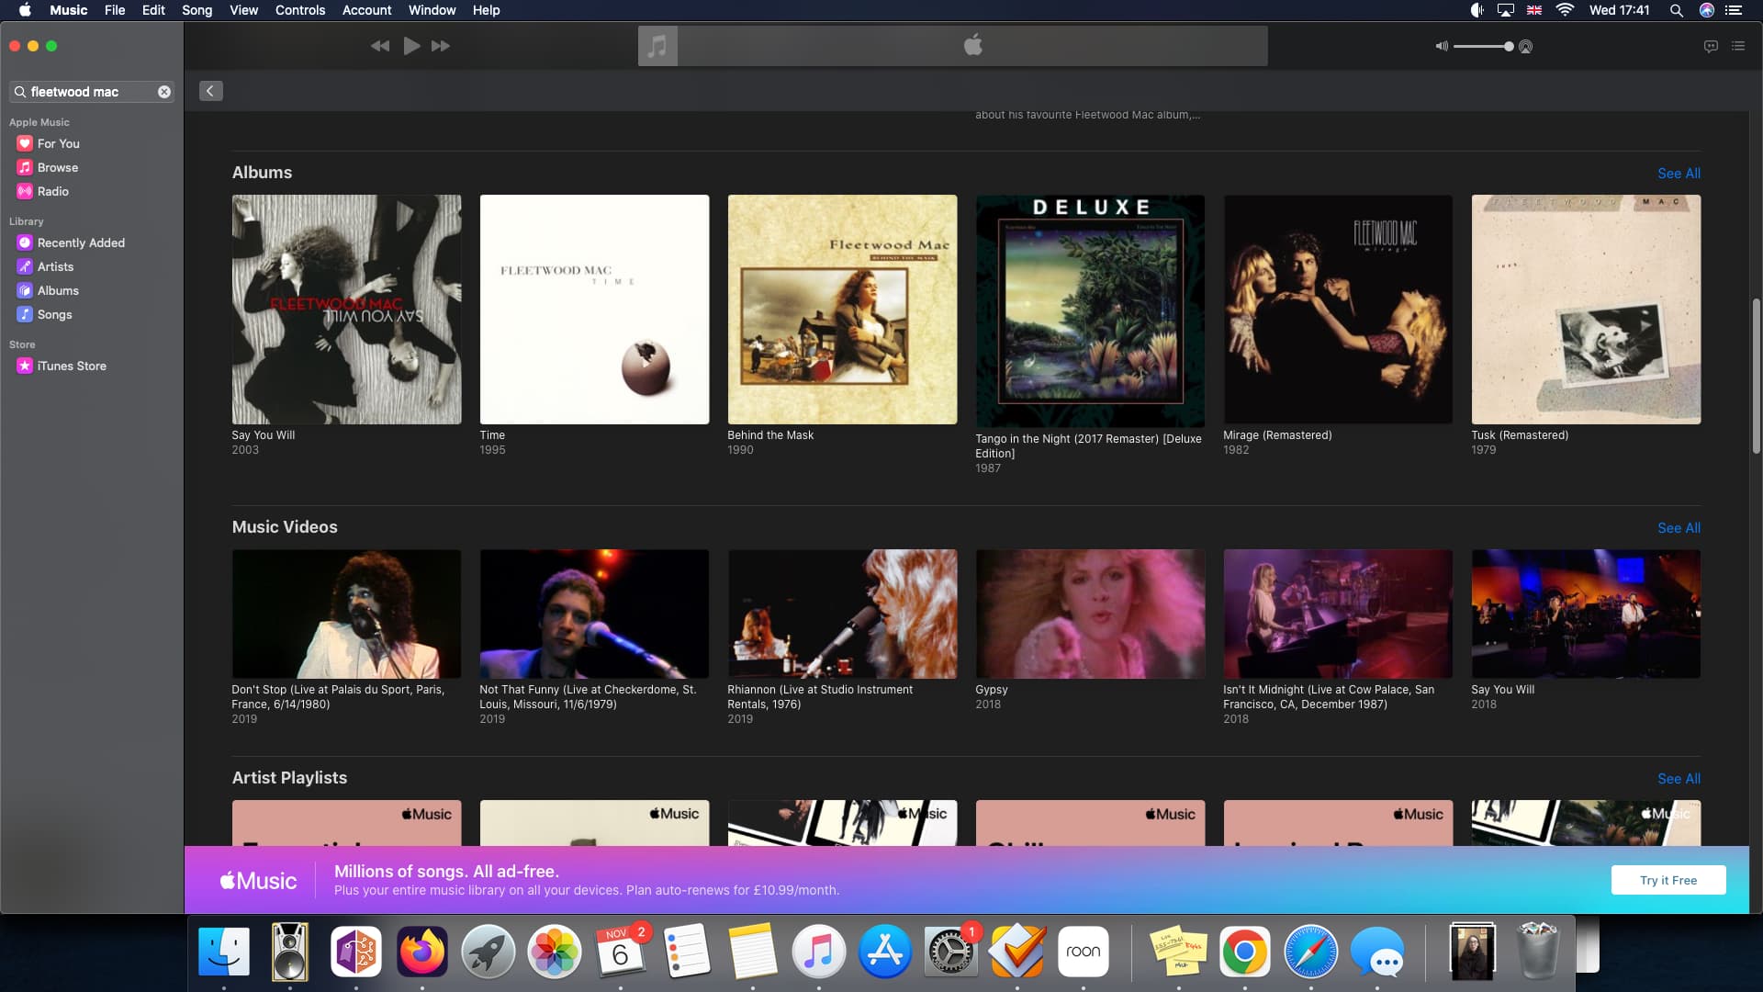Image resolution: width=1763 pixels, height=992 pixels.
Task: Play the Not That Funny live video
Action: click(x=594, y=614)
